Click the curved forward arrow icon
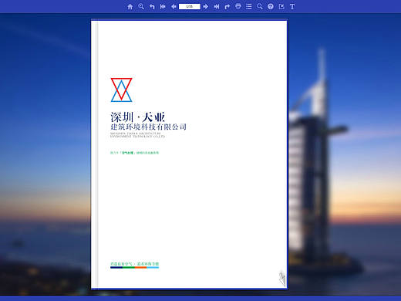This screenshot has width=401, height=301. tap(227, 7)
